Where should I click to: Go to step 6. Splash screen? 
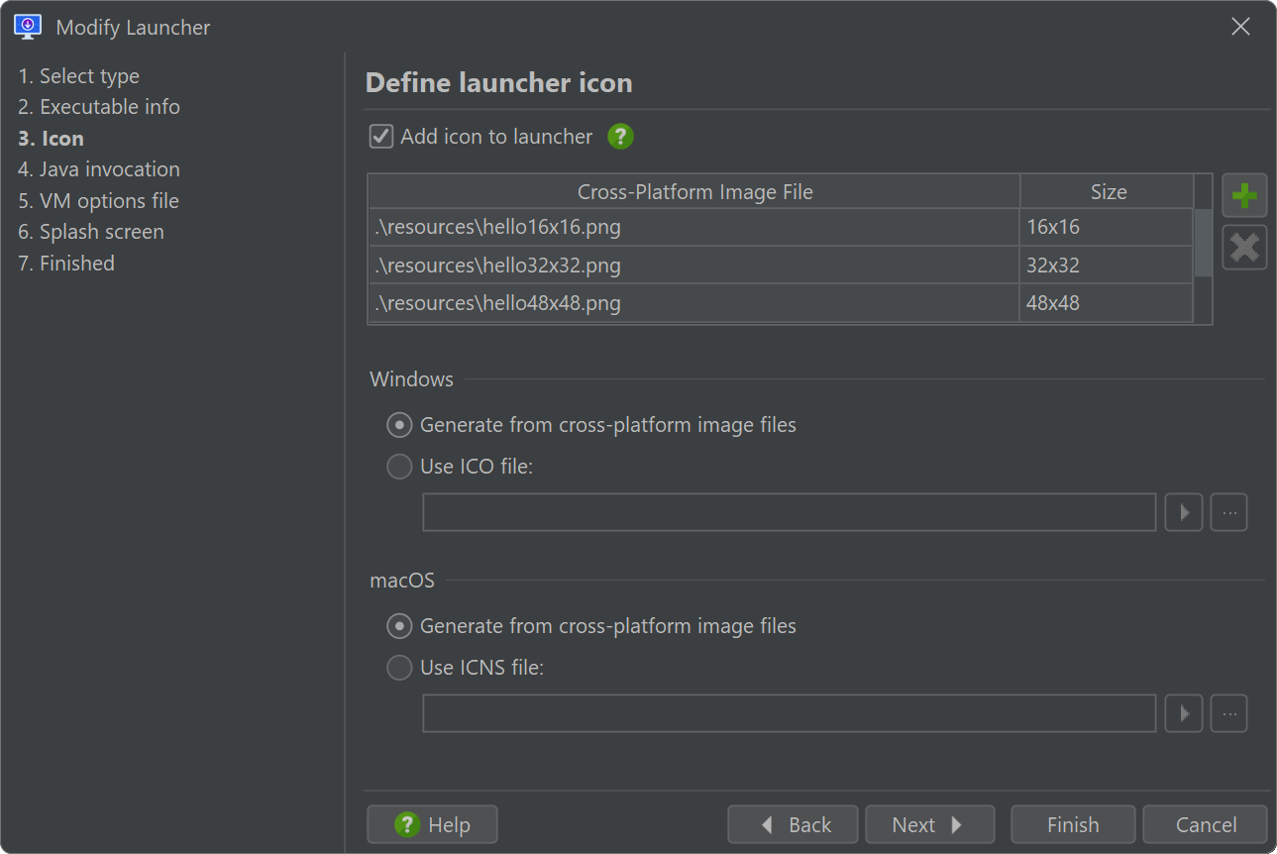(x=91, y=232)
